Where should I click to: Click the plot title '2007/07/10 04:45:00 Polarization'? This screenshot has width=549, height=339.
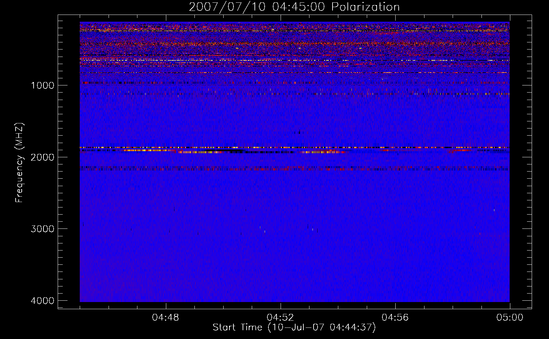[x=294, y=7]
